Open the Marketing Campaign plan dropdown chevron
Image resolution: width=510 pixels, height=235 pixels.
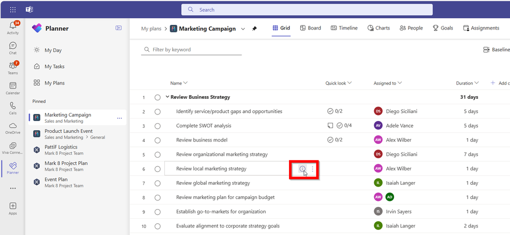[243, 29]
